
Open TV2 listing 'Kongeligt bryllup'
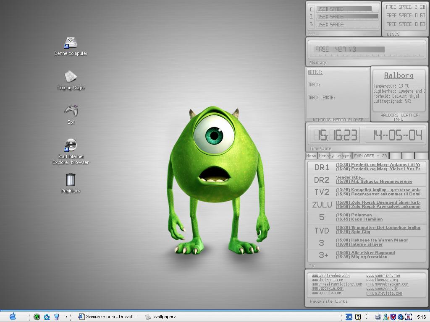378,190
